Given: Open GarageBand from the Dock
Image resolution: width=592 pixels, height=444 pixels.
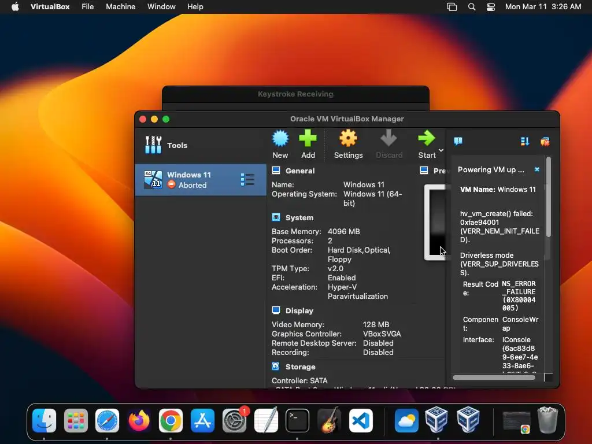Looking at the screenshot, I should [x=329, y=420].
